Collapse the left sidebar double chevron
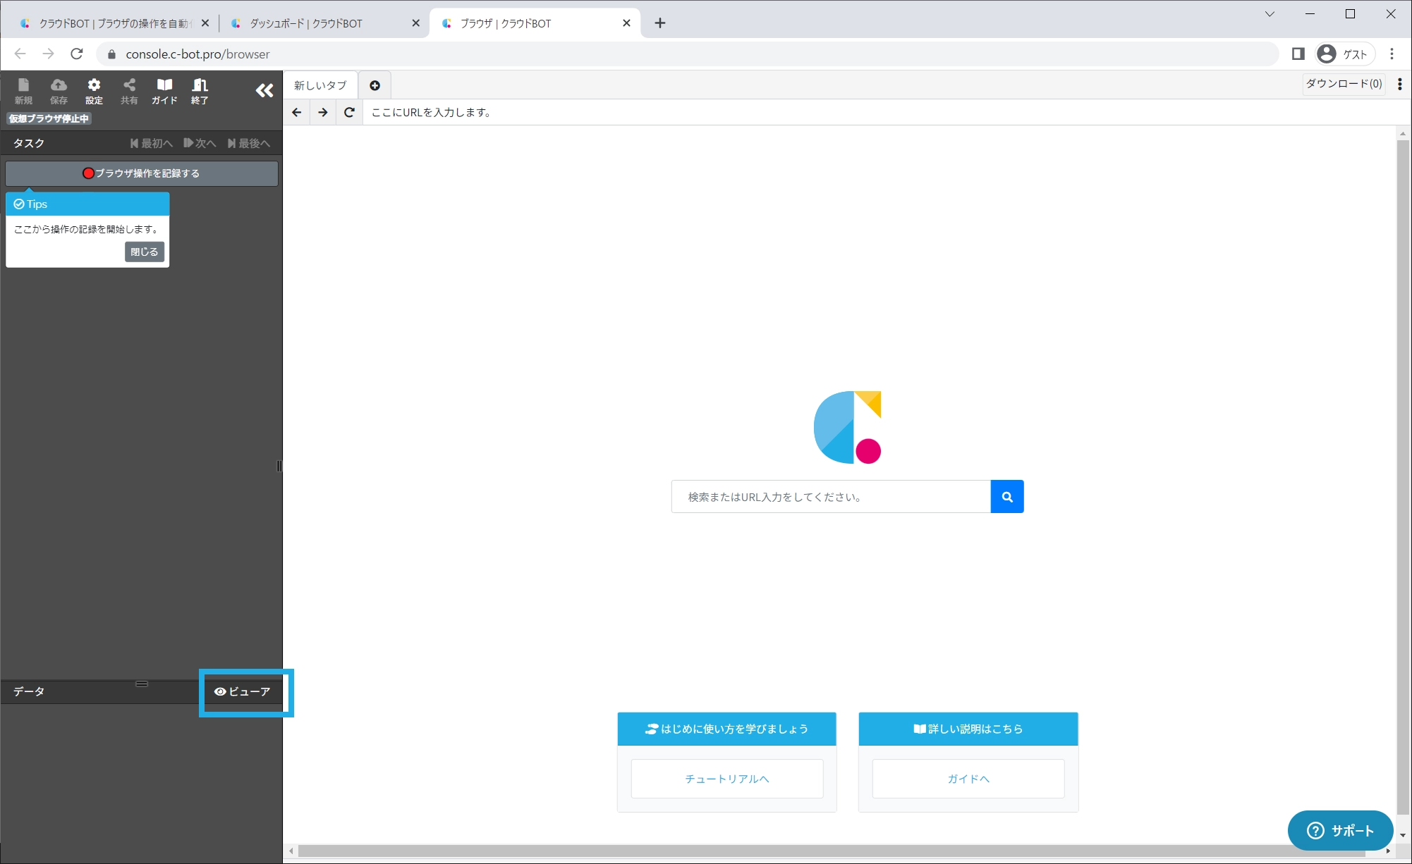This screenshot has height=864, width=1412. [x=264, y=90]
